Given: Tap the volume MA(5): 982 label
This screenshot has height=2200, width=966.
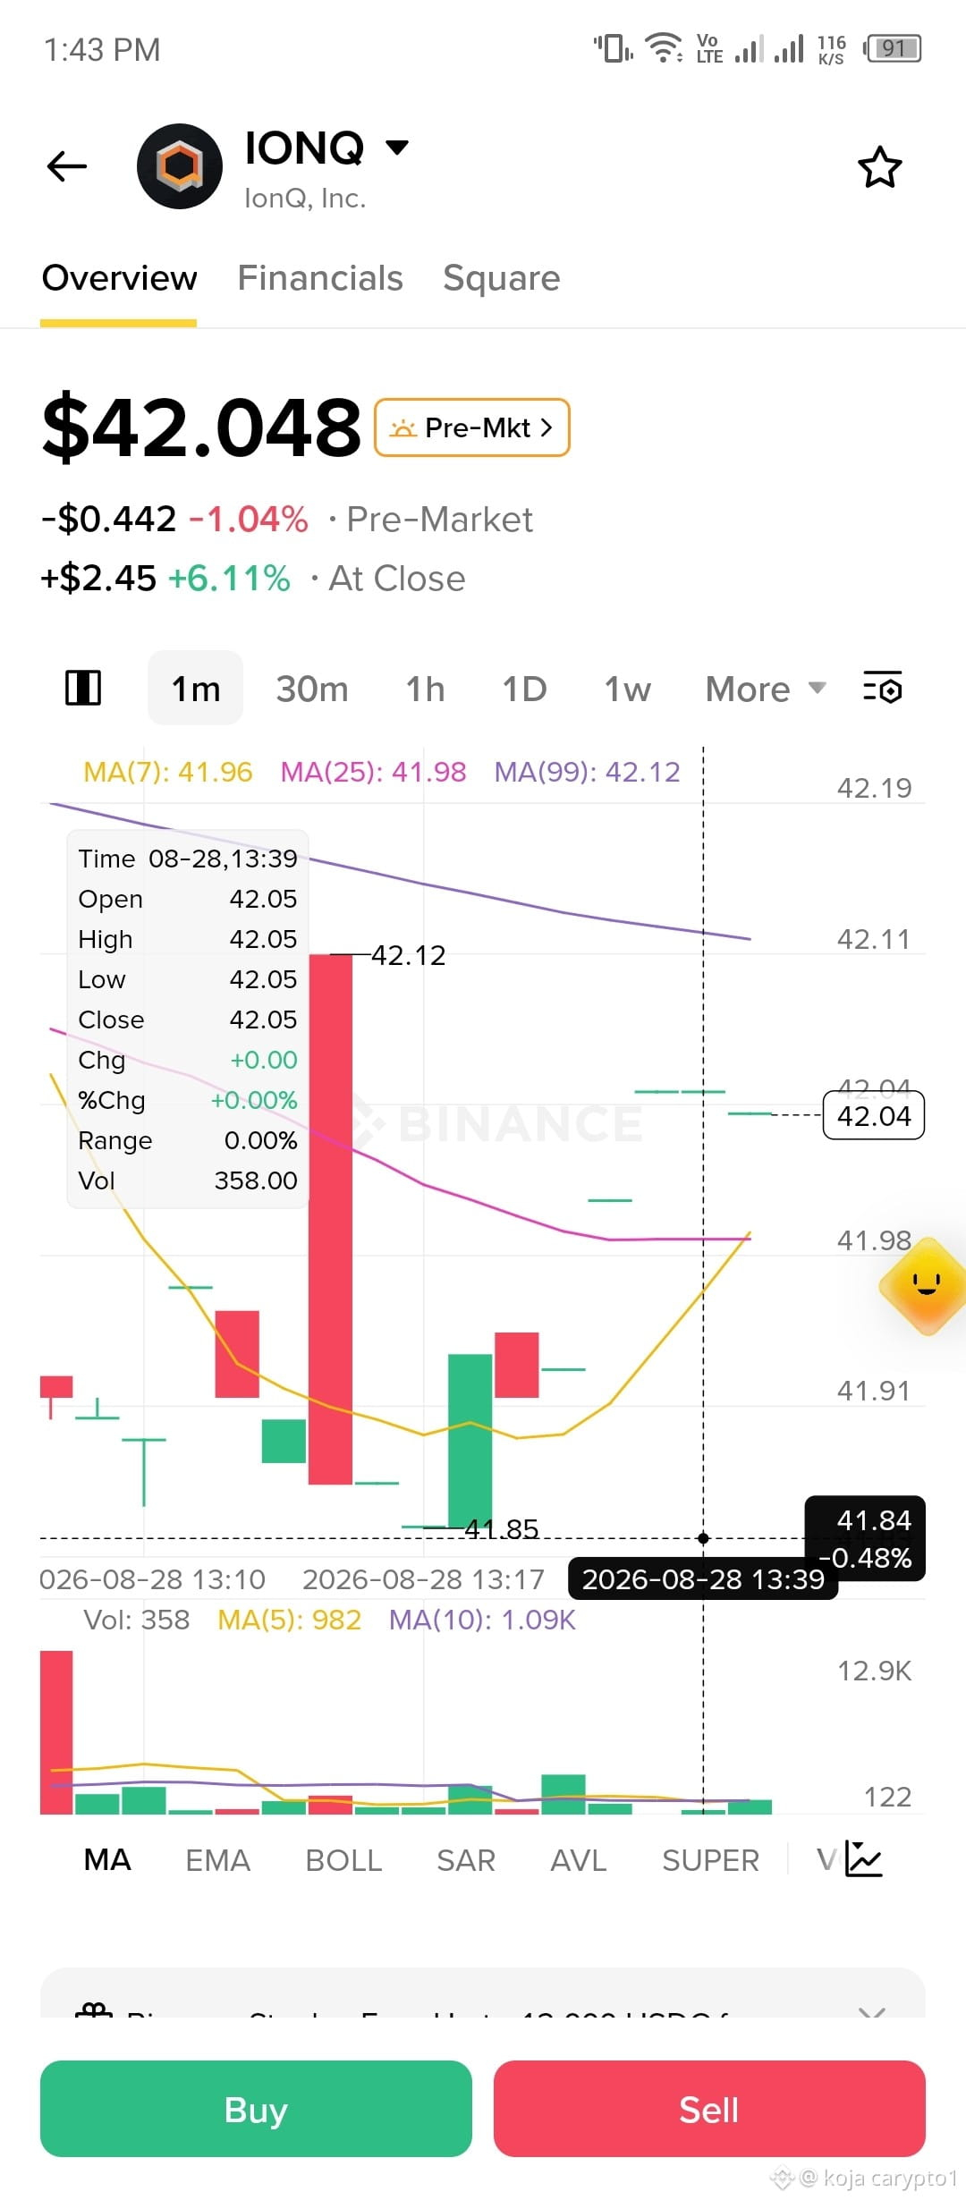Looking at the screenshot, I should click(289, 1620).
